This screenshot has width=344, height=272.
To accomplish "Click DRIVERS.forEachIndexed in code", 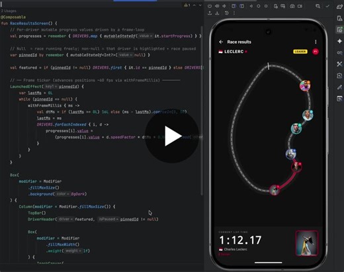I will tap(62, 124).
